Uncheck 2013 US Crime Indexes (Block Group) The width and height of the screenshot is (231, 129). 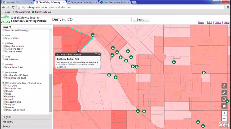pos(3,83)
